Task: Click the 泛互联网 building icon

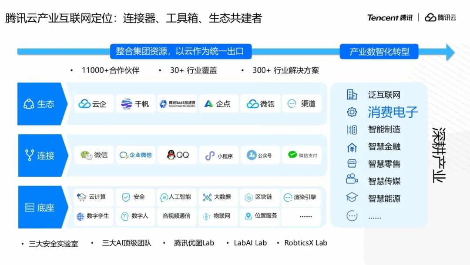Action: pos(352,95)
